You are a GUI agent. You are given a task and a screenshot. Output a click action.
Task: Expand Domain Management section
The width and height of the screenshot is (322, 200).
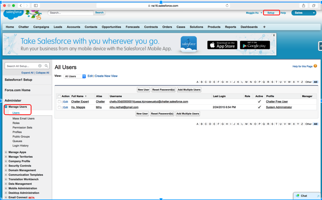(x=6, y=170)
